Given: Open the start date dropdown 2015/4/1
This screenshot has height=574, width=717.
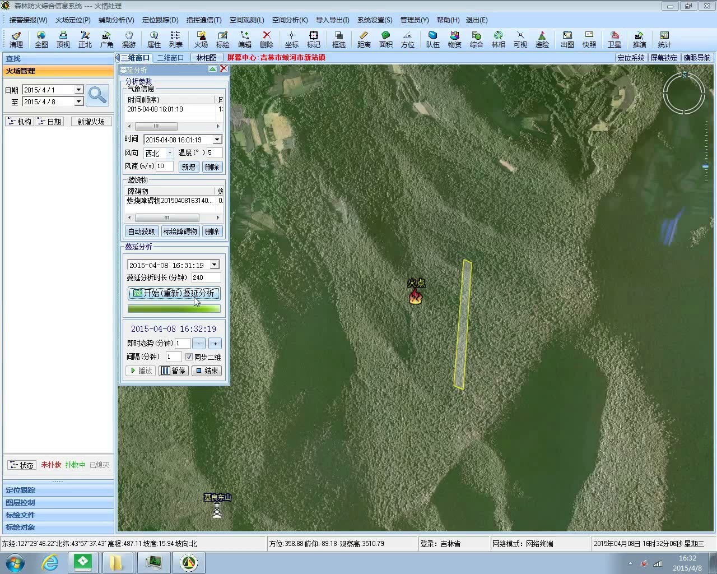Looking at the screenshot, I should [x=79, y=90].
